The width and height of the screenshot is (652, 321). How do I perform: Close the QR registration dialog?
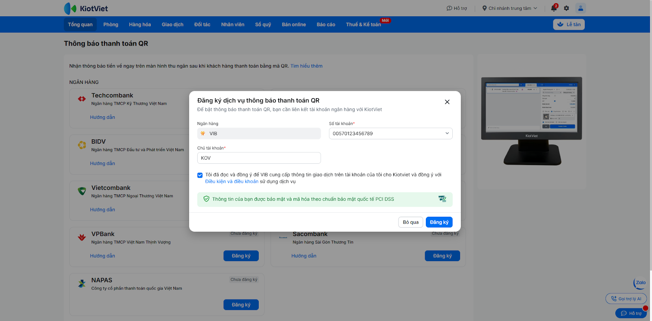click(x=447, y=102)
